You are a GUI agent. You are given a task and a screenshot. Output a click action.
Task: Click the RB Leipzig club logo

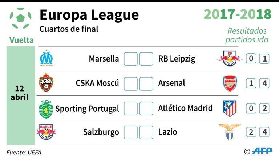tap(230, 58)
